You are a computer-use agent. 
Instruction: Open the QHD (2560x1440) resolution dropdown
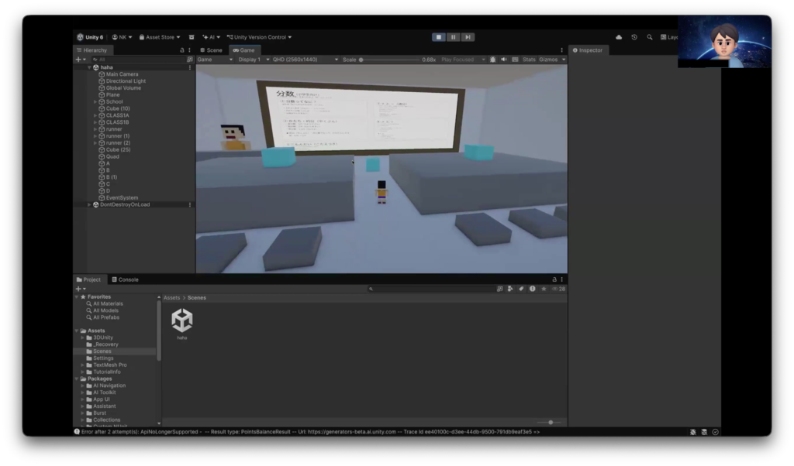(x=306, y=60)
